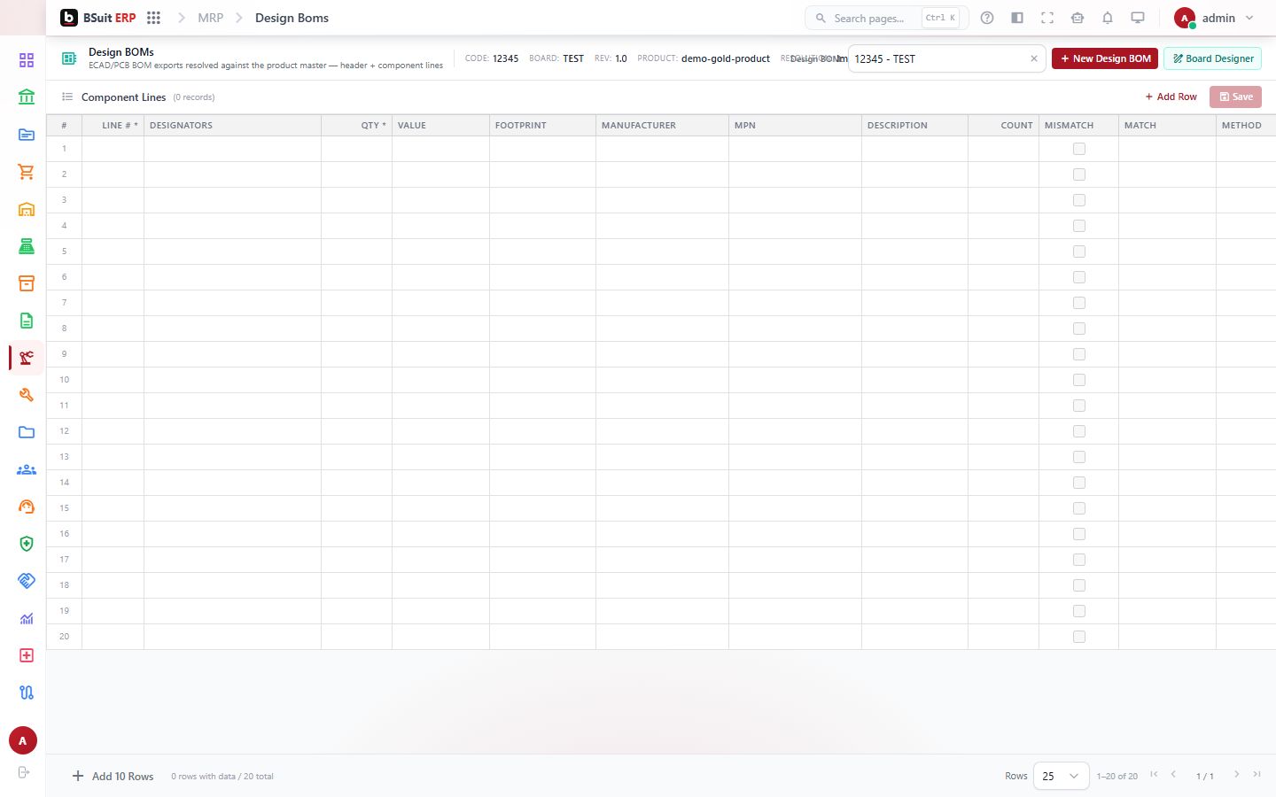
Task: Open notifications bell
Action: 1108,18
